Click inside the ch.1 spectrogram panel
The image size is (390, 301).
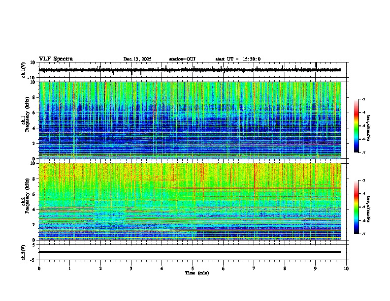(190, 120)
